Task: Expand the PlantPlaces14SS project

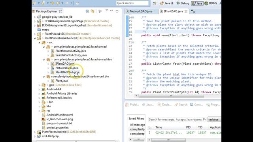Action: coord(35,34)
